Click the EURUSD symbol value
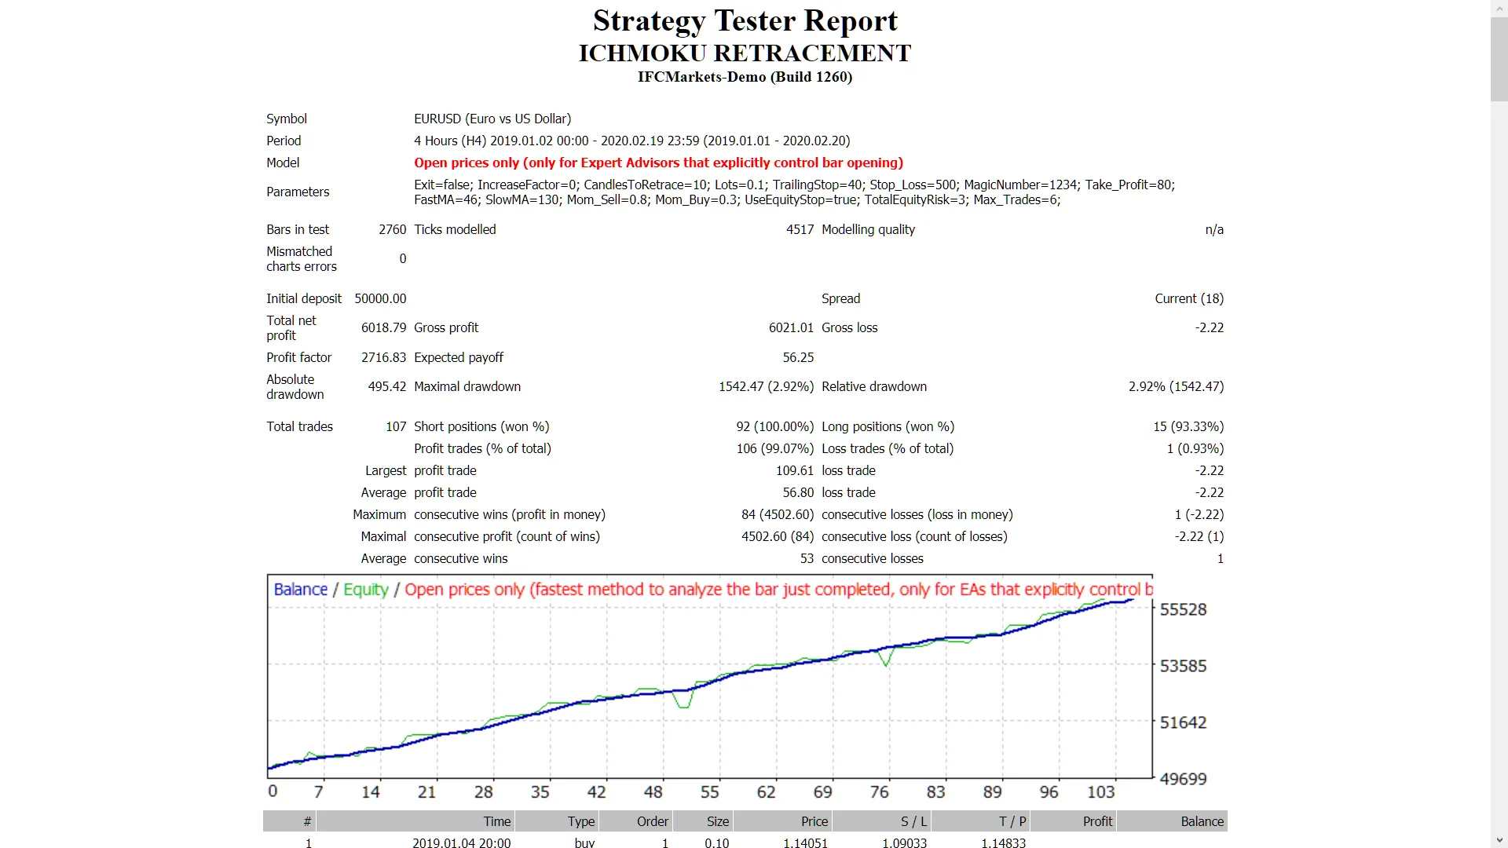This screenshot has height=848, width=1508. point(492,119)
